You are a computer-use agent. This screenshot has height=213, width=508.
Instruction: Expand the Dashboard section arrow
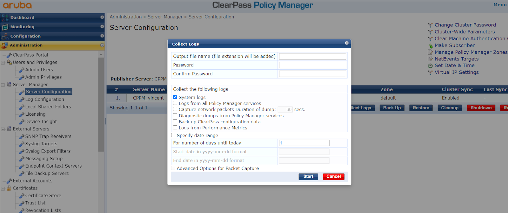pos(102,17)
